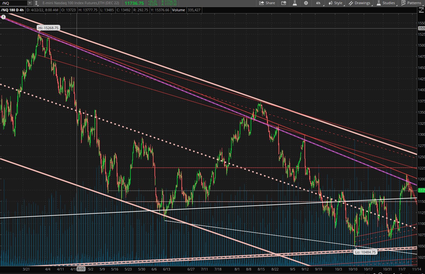Click the Volume label in the status row

tap(178, 10)
